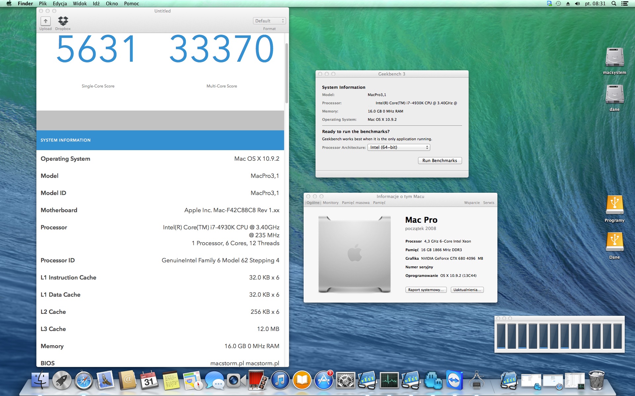This screenshot has width=635, height=396.
Task: Click the BIOS value "macstorm.pl macstorm.pl"
Action: click(x=245, y=363)
